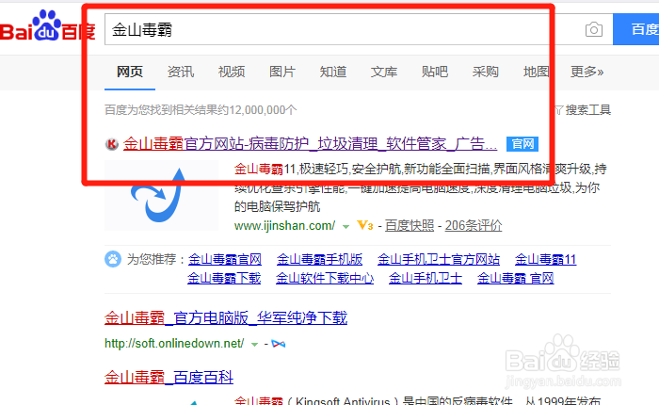Click the blue arrow logo thumbnail
This screenshot has height=405, width=659.
pyautogui.click(x=161, y=195)
